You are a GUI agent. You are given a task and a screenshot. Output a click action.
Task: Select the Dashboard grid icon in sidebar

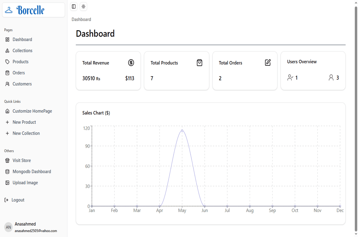[7, 39]
